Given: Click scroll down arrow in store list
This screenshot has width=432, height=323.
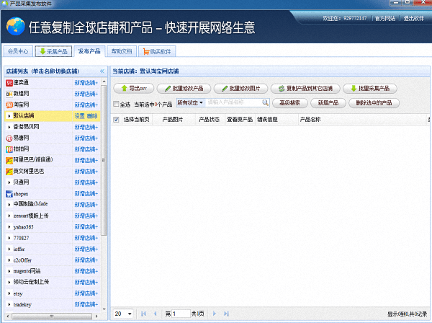Looking at the screenshot, I should point(104,309).
